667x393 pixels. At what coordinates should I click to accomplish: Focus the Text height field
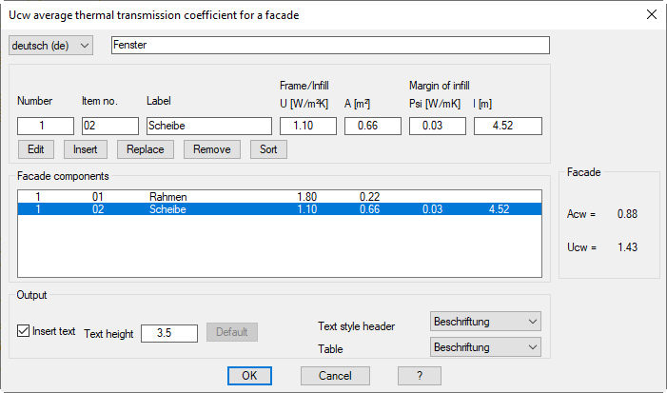click(x=168, y=333)
